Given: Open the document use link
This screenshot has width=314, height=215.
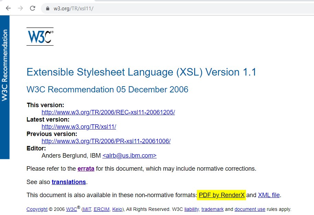Looking at the screenshot, I should point(250,209).
